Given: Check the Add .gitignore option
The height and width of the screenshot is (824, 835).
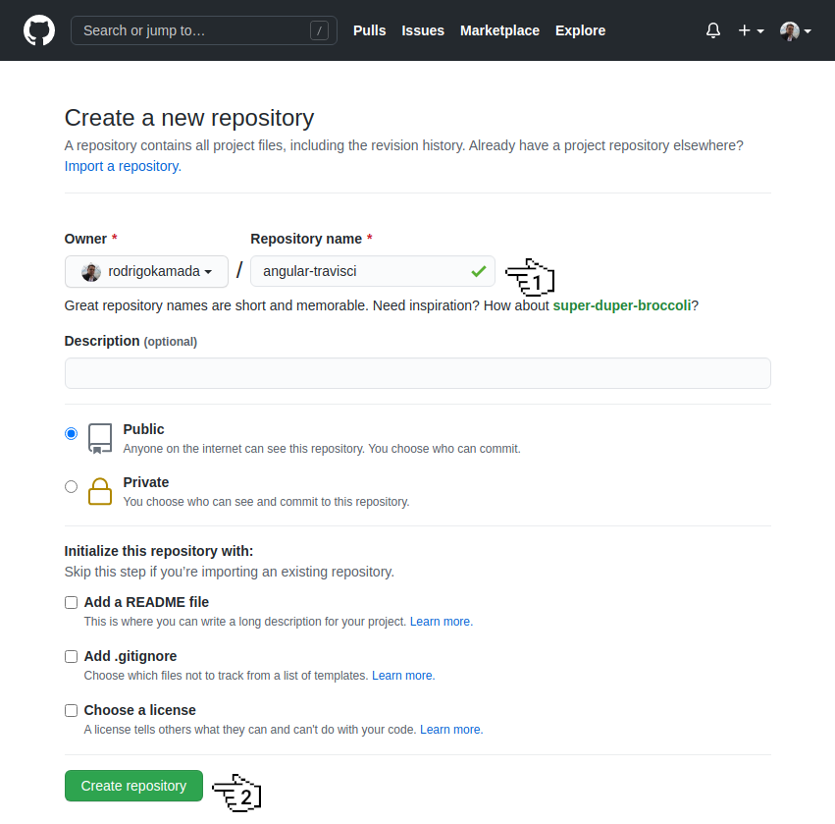Looking at the screenshot, I should 71,656.
